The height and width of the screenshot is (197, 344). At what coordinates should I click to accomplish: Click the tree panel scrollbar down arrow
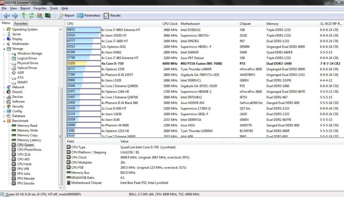61,188
